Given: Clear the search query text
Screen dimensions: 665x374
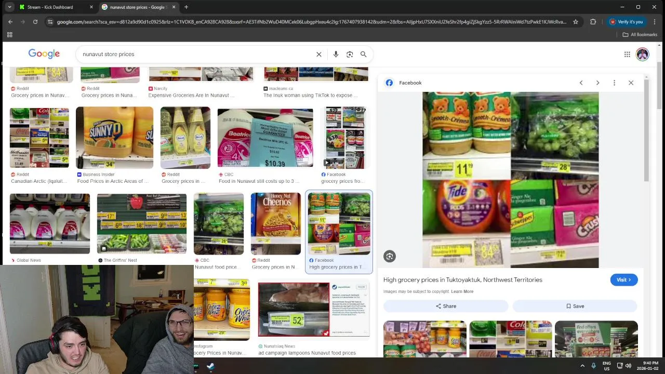Looking at the screenshot, I should [x=319, y=54].
